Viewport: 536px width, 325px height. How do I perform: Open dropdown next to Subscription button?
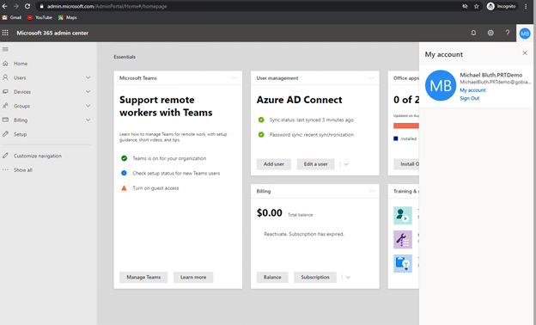tap(348, 278)
